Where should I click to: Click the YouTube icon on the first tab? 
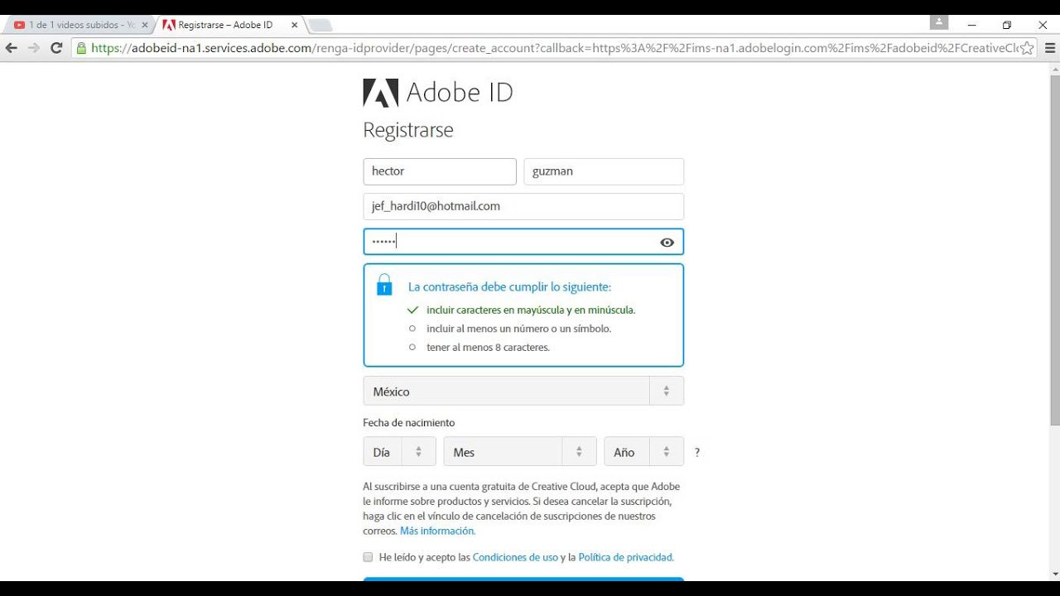click(x=18, y=25)
